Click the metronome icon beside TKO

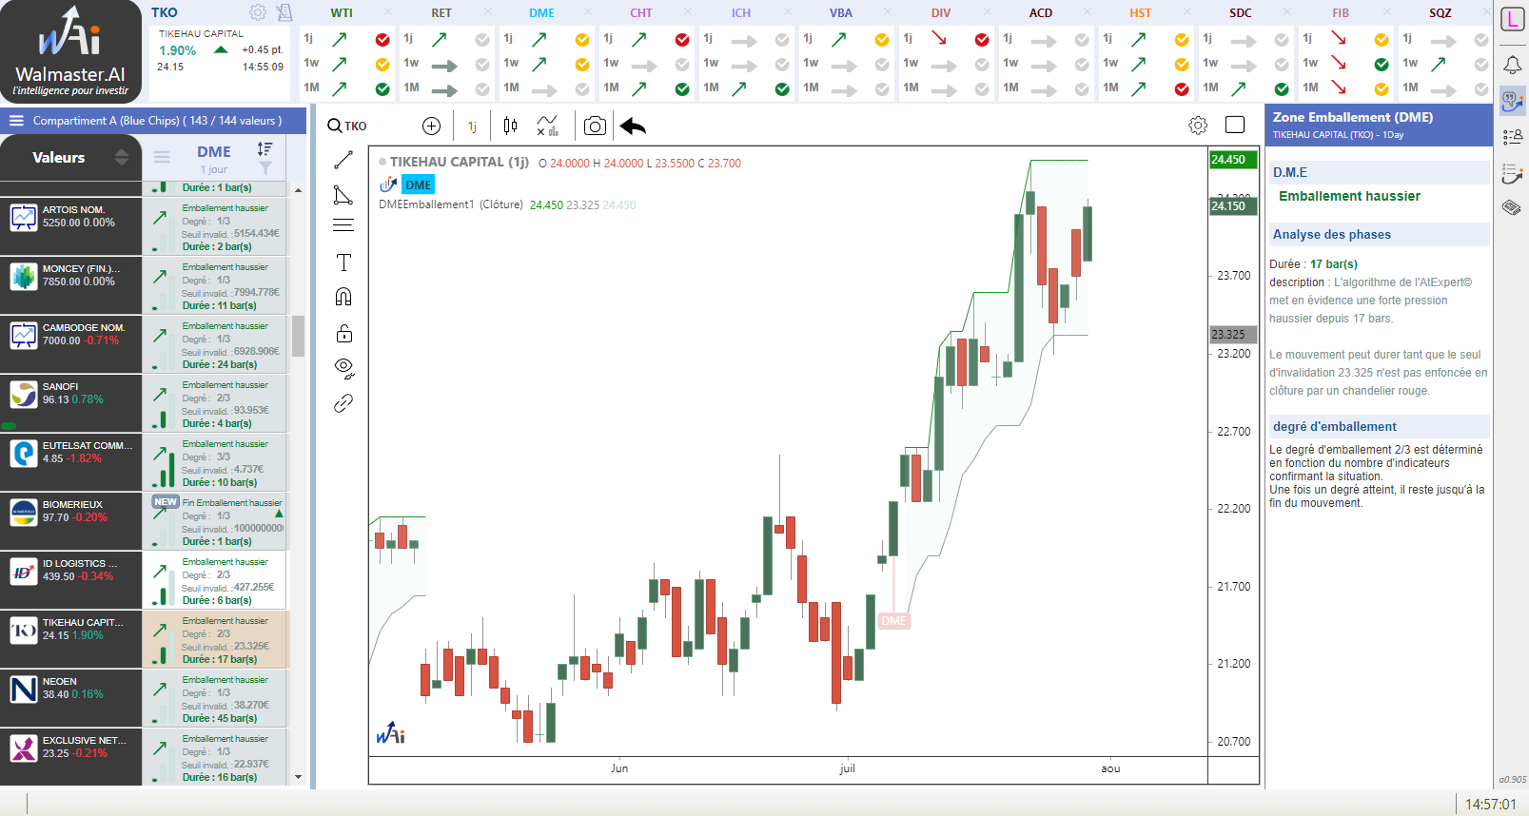(x=284, y=12)
